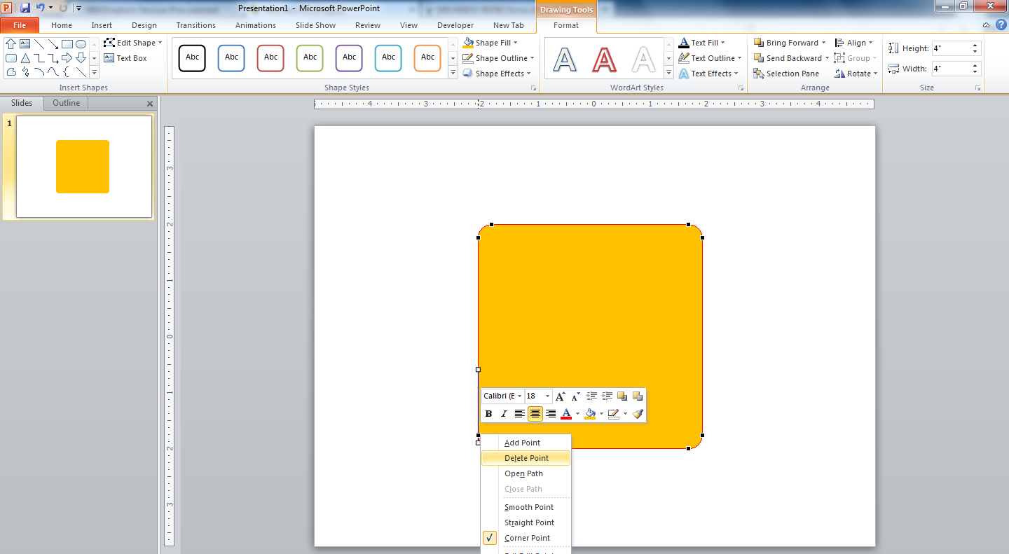Open the Shape Effects dropdown

pos(497,74)
